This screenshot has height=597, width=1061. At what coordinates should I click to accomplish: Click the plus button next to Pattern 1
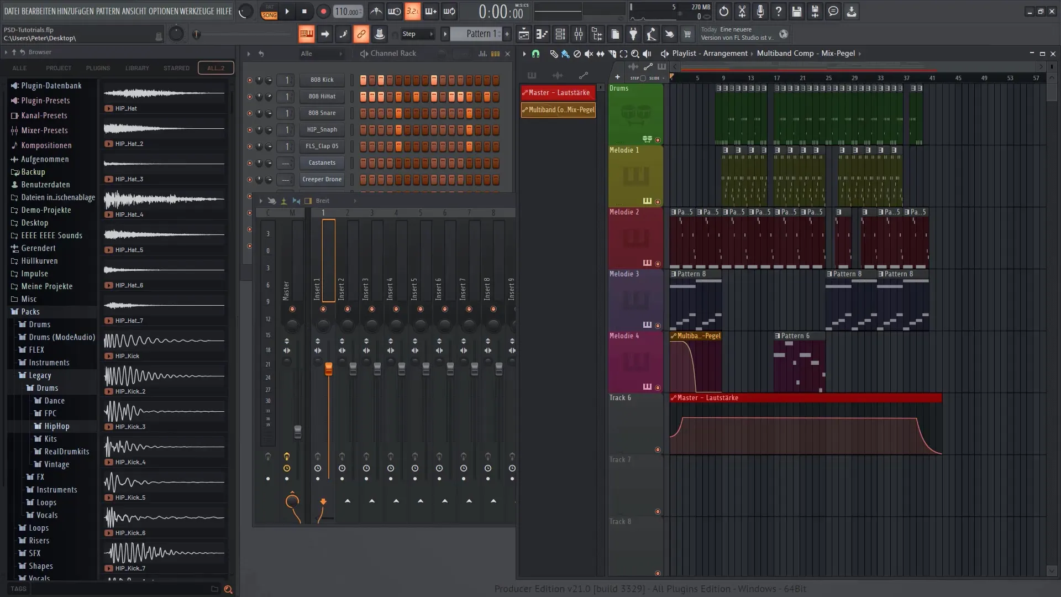[x=507, y=34]
